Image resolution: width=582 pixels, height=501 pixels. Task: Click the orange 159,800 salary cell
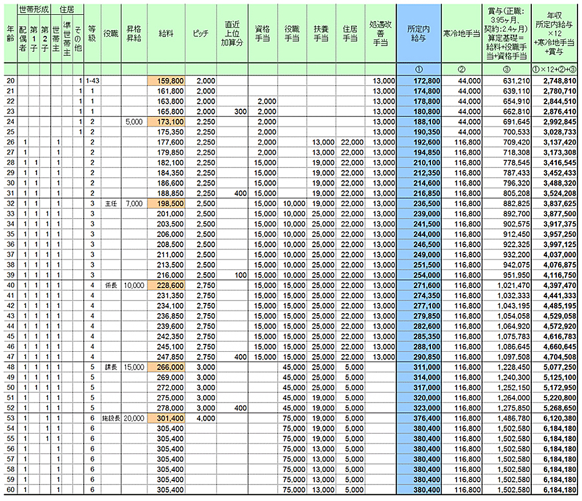(166, 81)
